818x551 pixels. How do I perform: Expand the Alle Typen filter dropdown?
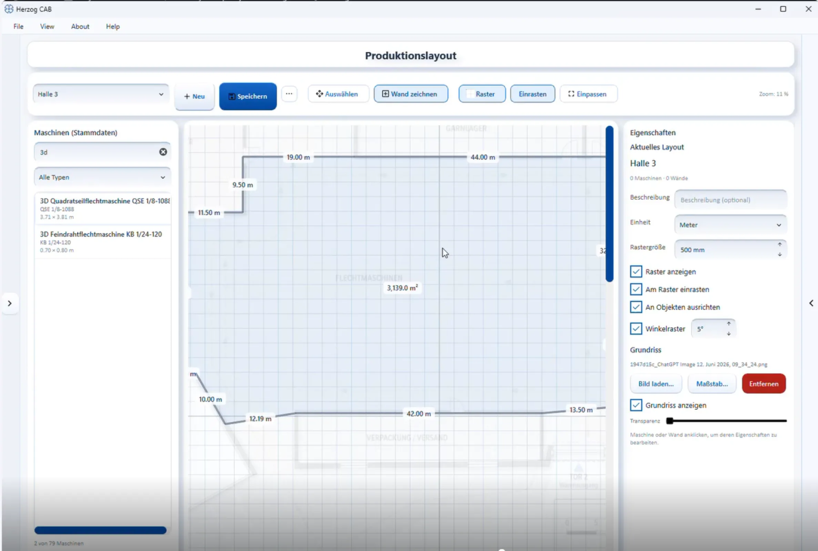point(102,177)
